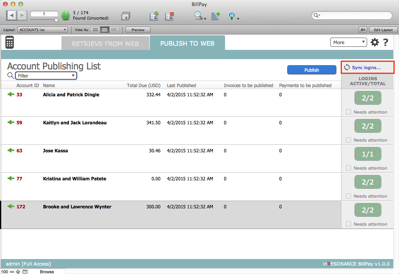Open settings with the gear icon
This screenshot has width=399, height=274.
click(x=374, y=43)
